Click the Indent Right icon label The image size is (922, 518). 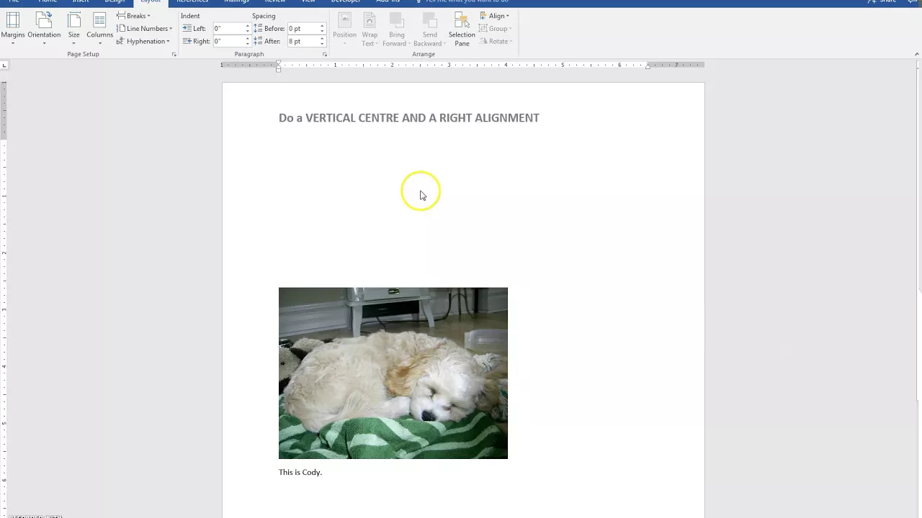point(196,42)
